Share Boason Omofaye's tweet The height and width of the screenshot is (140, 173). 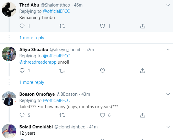tap(142, 115)
